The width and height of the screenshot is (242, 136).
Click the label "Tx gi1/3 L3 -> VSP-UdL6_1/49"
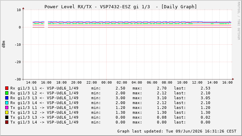click(x=44, y=117)
